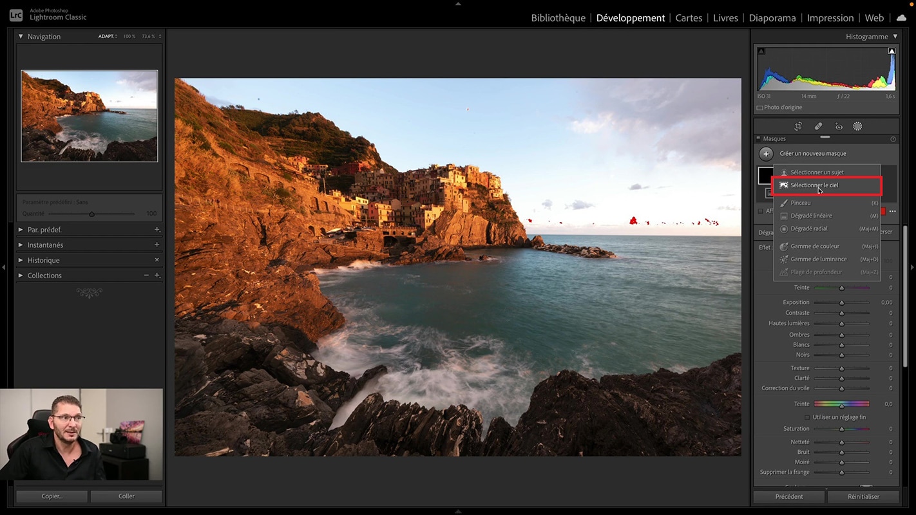Hide left panel with edge arrow

[x=3, y=267]
